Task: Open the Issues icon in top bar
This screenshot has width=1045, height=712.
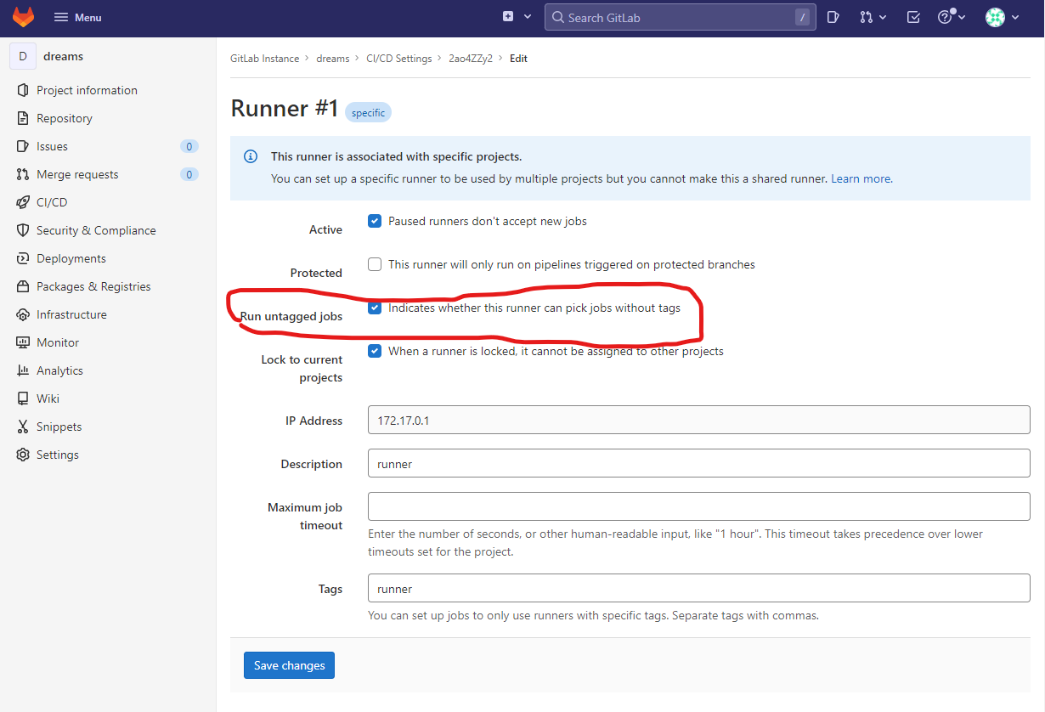Action: point(833,17)
